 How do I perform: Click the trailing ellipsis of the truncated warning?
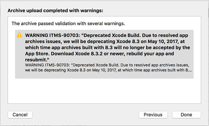click(190, 70)
